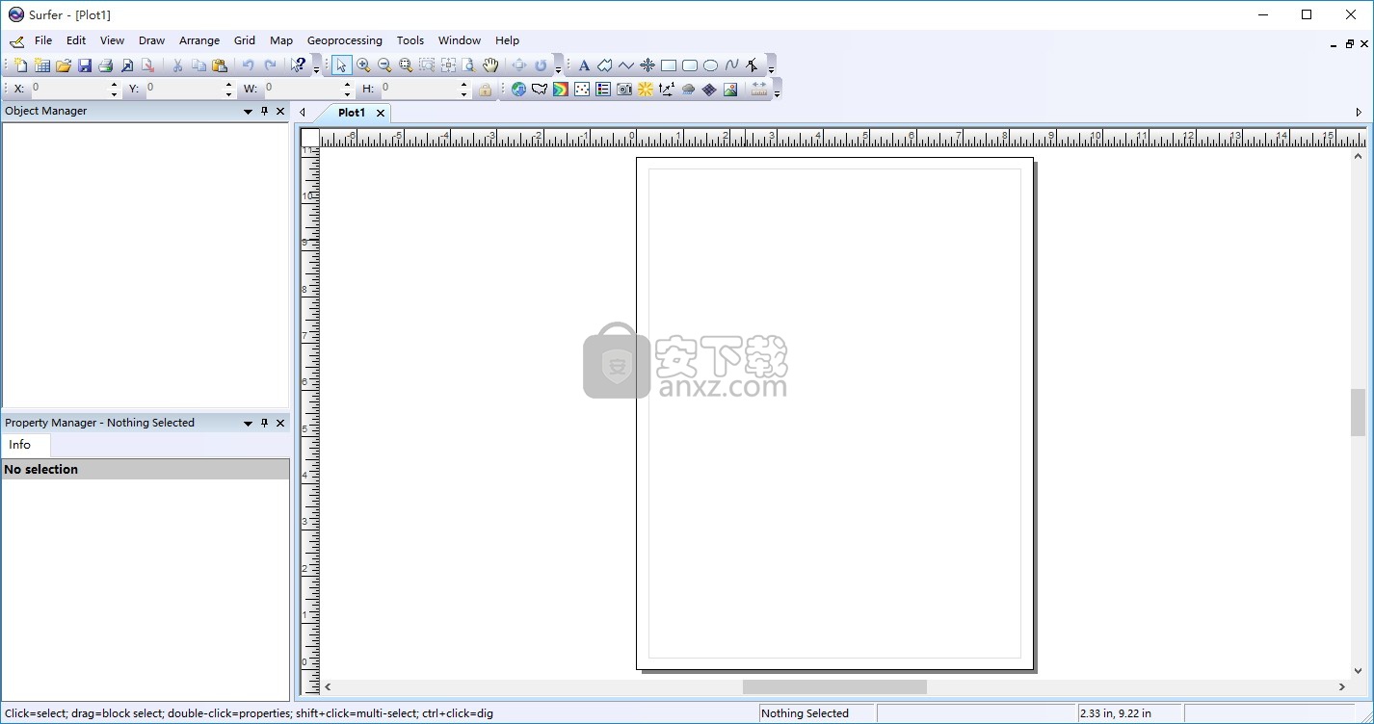Create a new image map
This screenshot has width=1374, height=724.
[624, 90]
